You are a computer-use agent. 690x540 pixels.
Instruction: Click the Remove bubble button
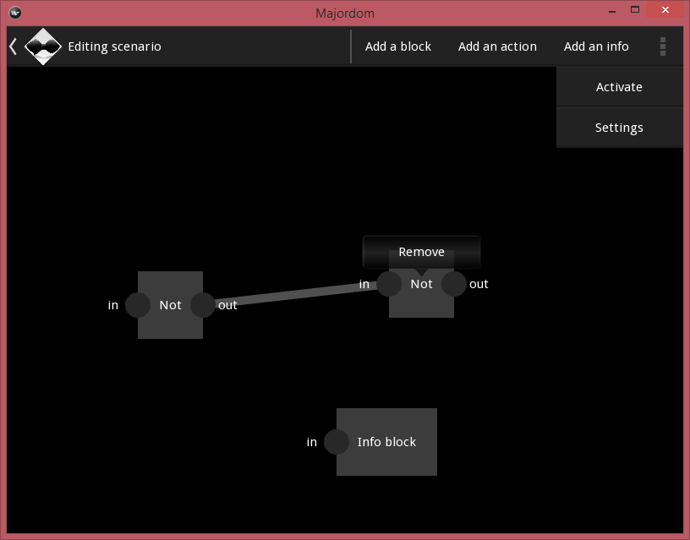coord(421,252)
